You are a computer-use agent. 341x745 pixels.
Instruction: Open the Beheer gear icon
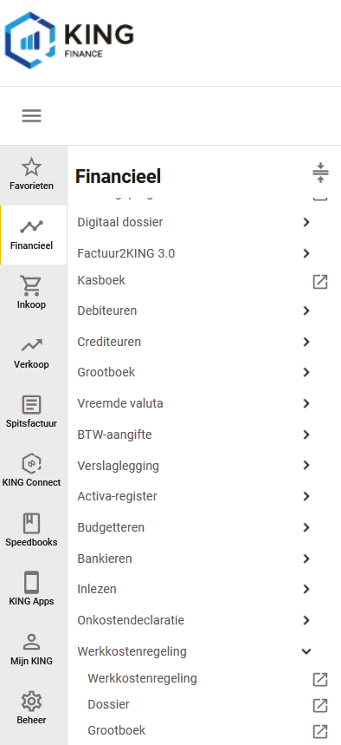[31, 702]
